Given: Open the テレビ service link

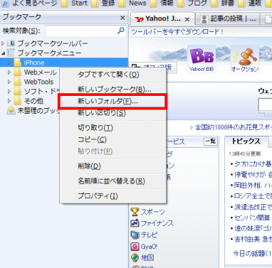Looking at the screenshot, I should [149, 235].
